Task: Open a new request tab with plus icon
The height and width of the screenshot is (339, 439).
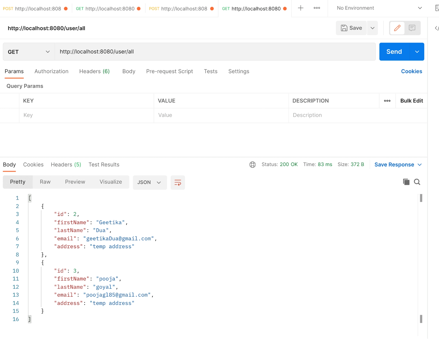Action: click(300, 8)
